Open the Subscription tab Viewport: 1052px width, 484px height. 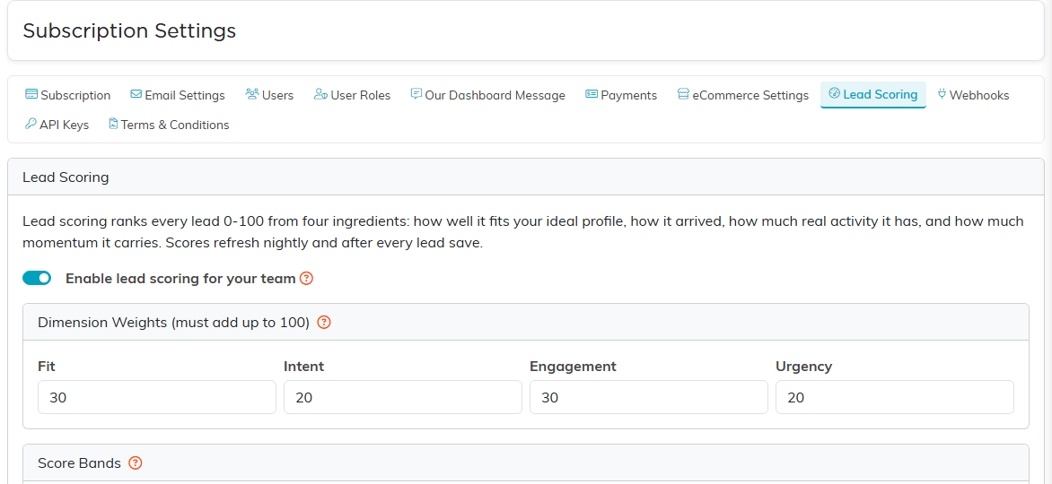67,95
